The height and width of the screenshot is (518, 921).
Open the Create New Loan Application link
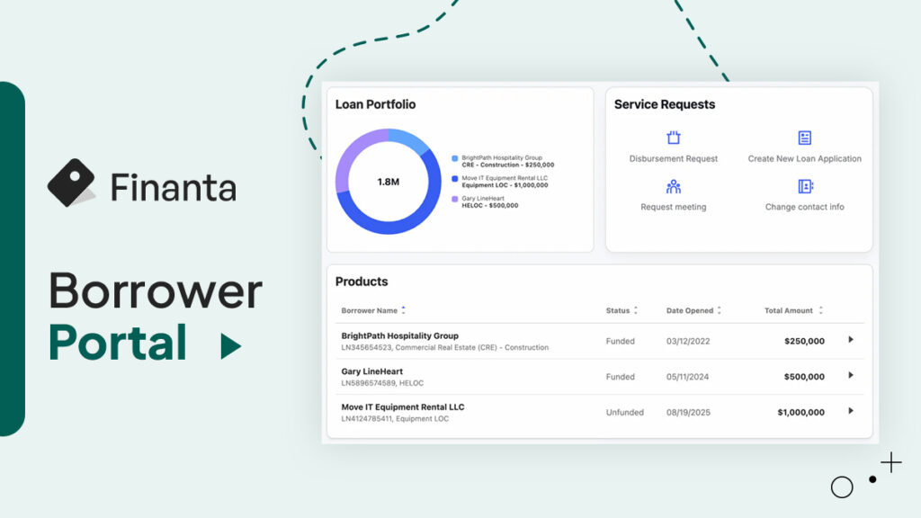pyautogui.click(x=805, y=158)
